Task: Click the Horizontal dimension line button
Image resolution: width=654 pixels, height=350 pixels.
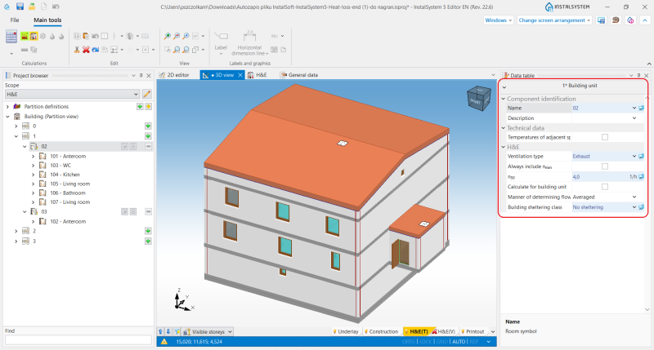Action: pos(249,43)
